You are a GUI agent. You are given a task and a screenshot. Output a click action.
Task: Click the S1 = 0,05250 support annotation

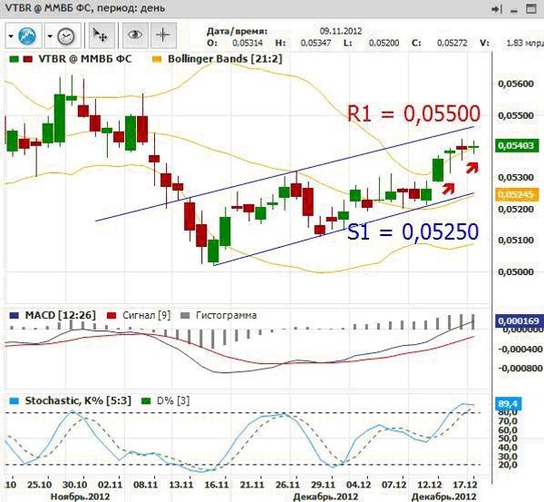click(413, 231)
